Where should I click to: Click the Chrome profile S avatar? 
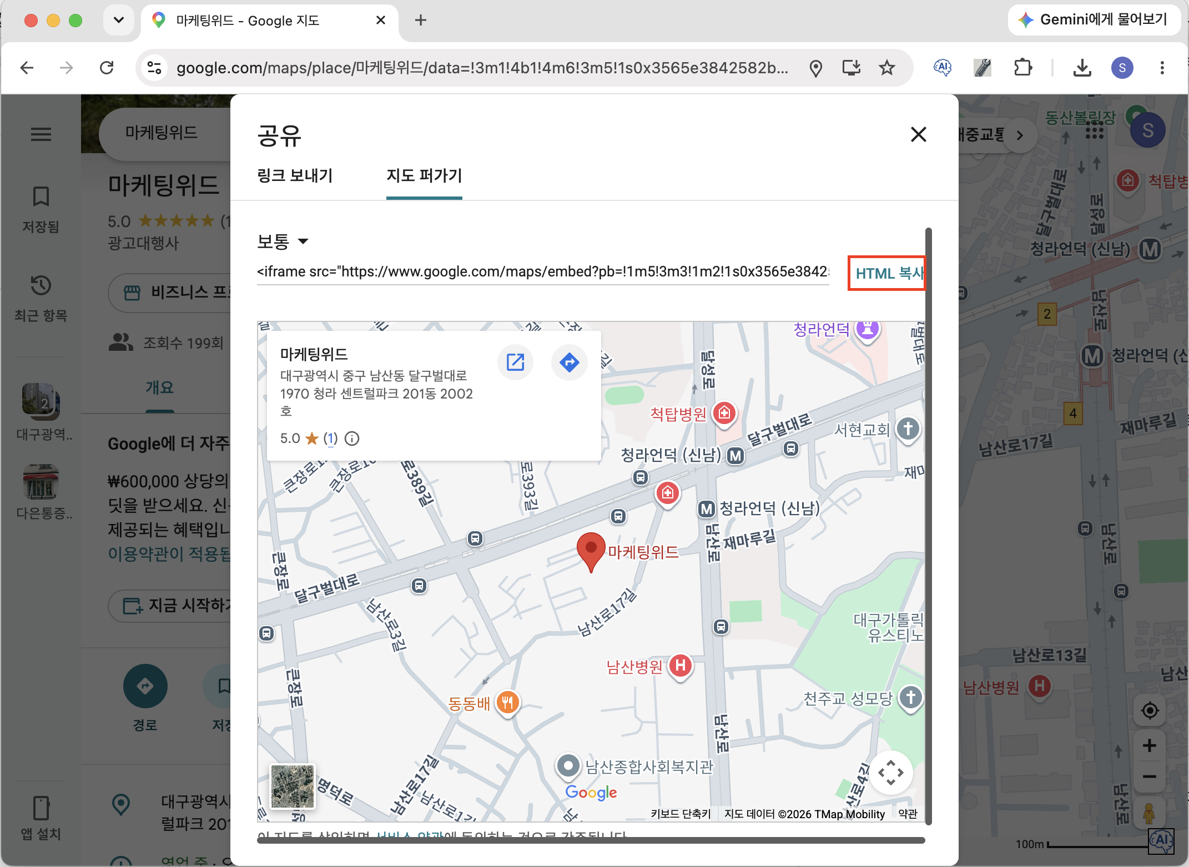pos(1122,68)
